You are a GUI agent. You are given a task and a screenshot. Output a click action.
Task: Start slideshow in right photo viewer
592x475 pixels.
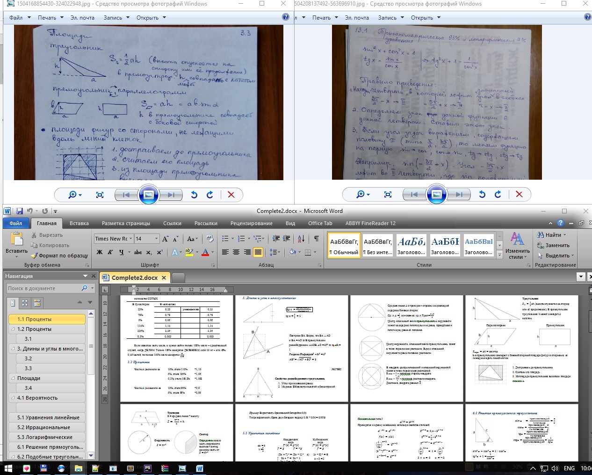(x=436, y=194)
